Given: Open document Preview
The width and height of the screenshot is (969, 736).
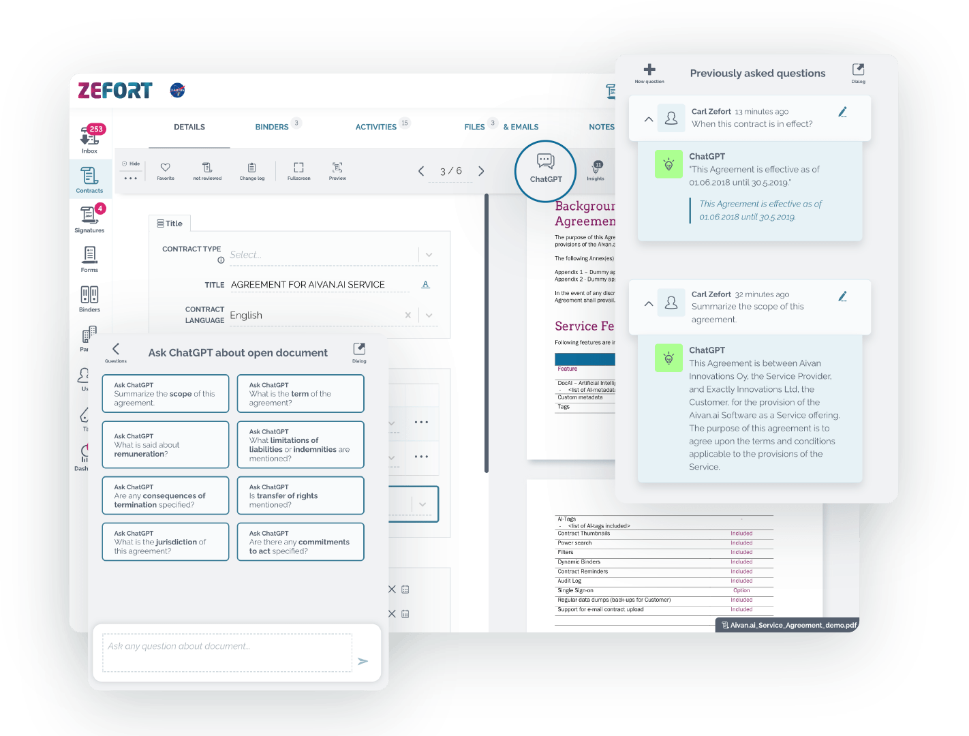Looking at the screenshot, I should click(x=337, y=171).
